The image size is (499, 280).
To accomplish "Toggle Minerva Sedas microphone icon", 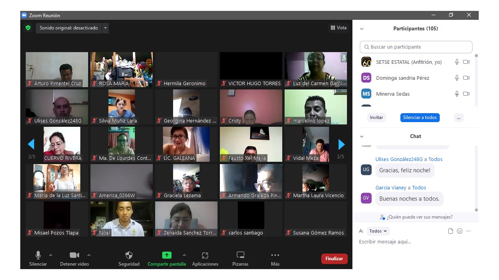I will [x=457, y=94].
